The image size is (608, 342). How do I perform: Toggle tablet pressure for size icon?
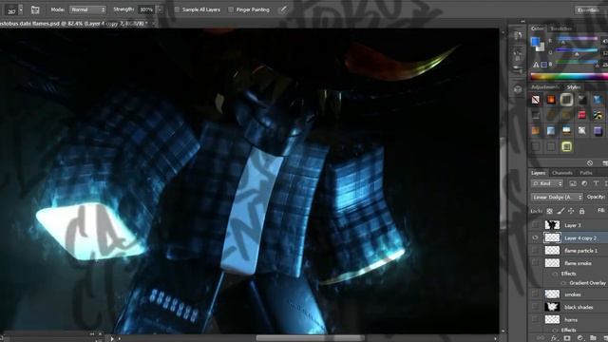pos(283,9)
